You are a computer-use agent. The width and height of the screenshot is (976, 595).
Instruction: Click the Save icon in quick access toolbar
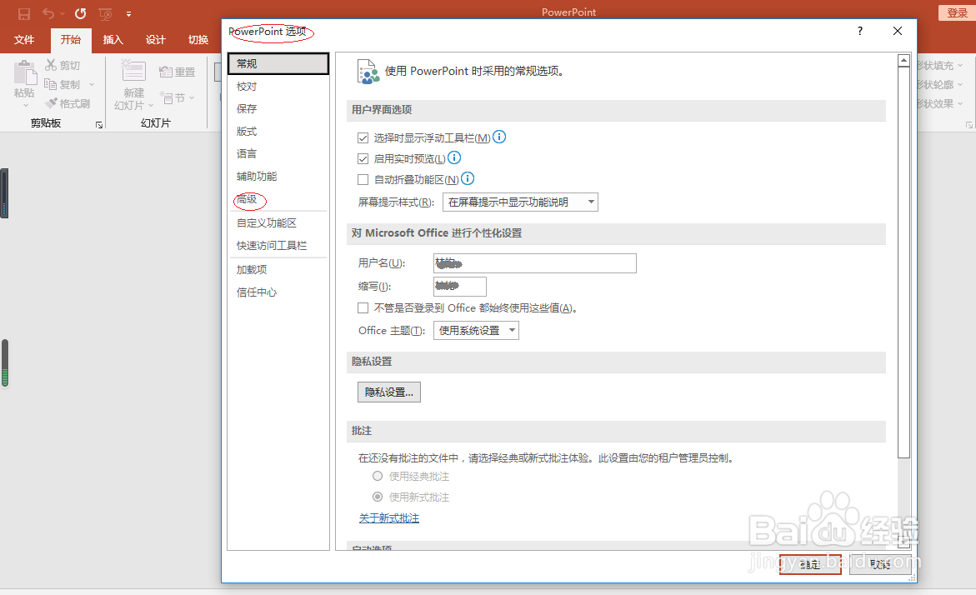point(23,13)
